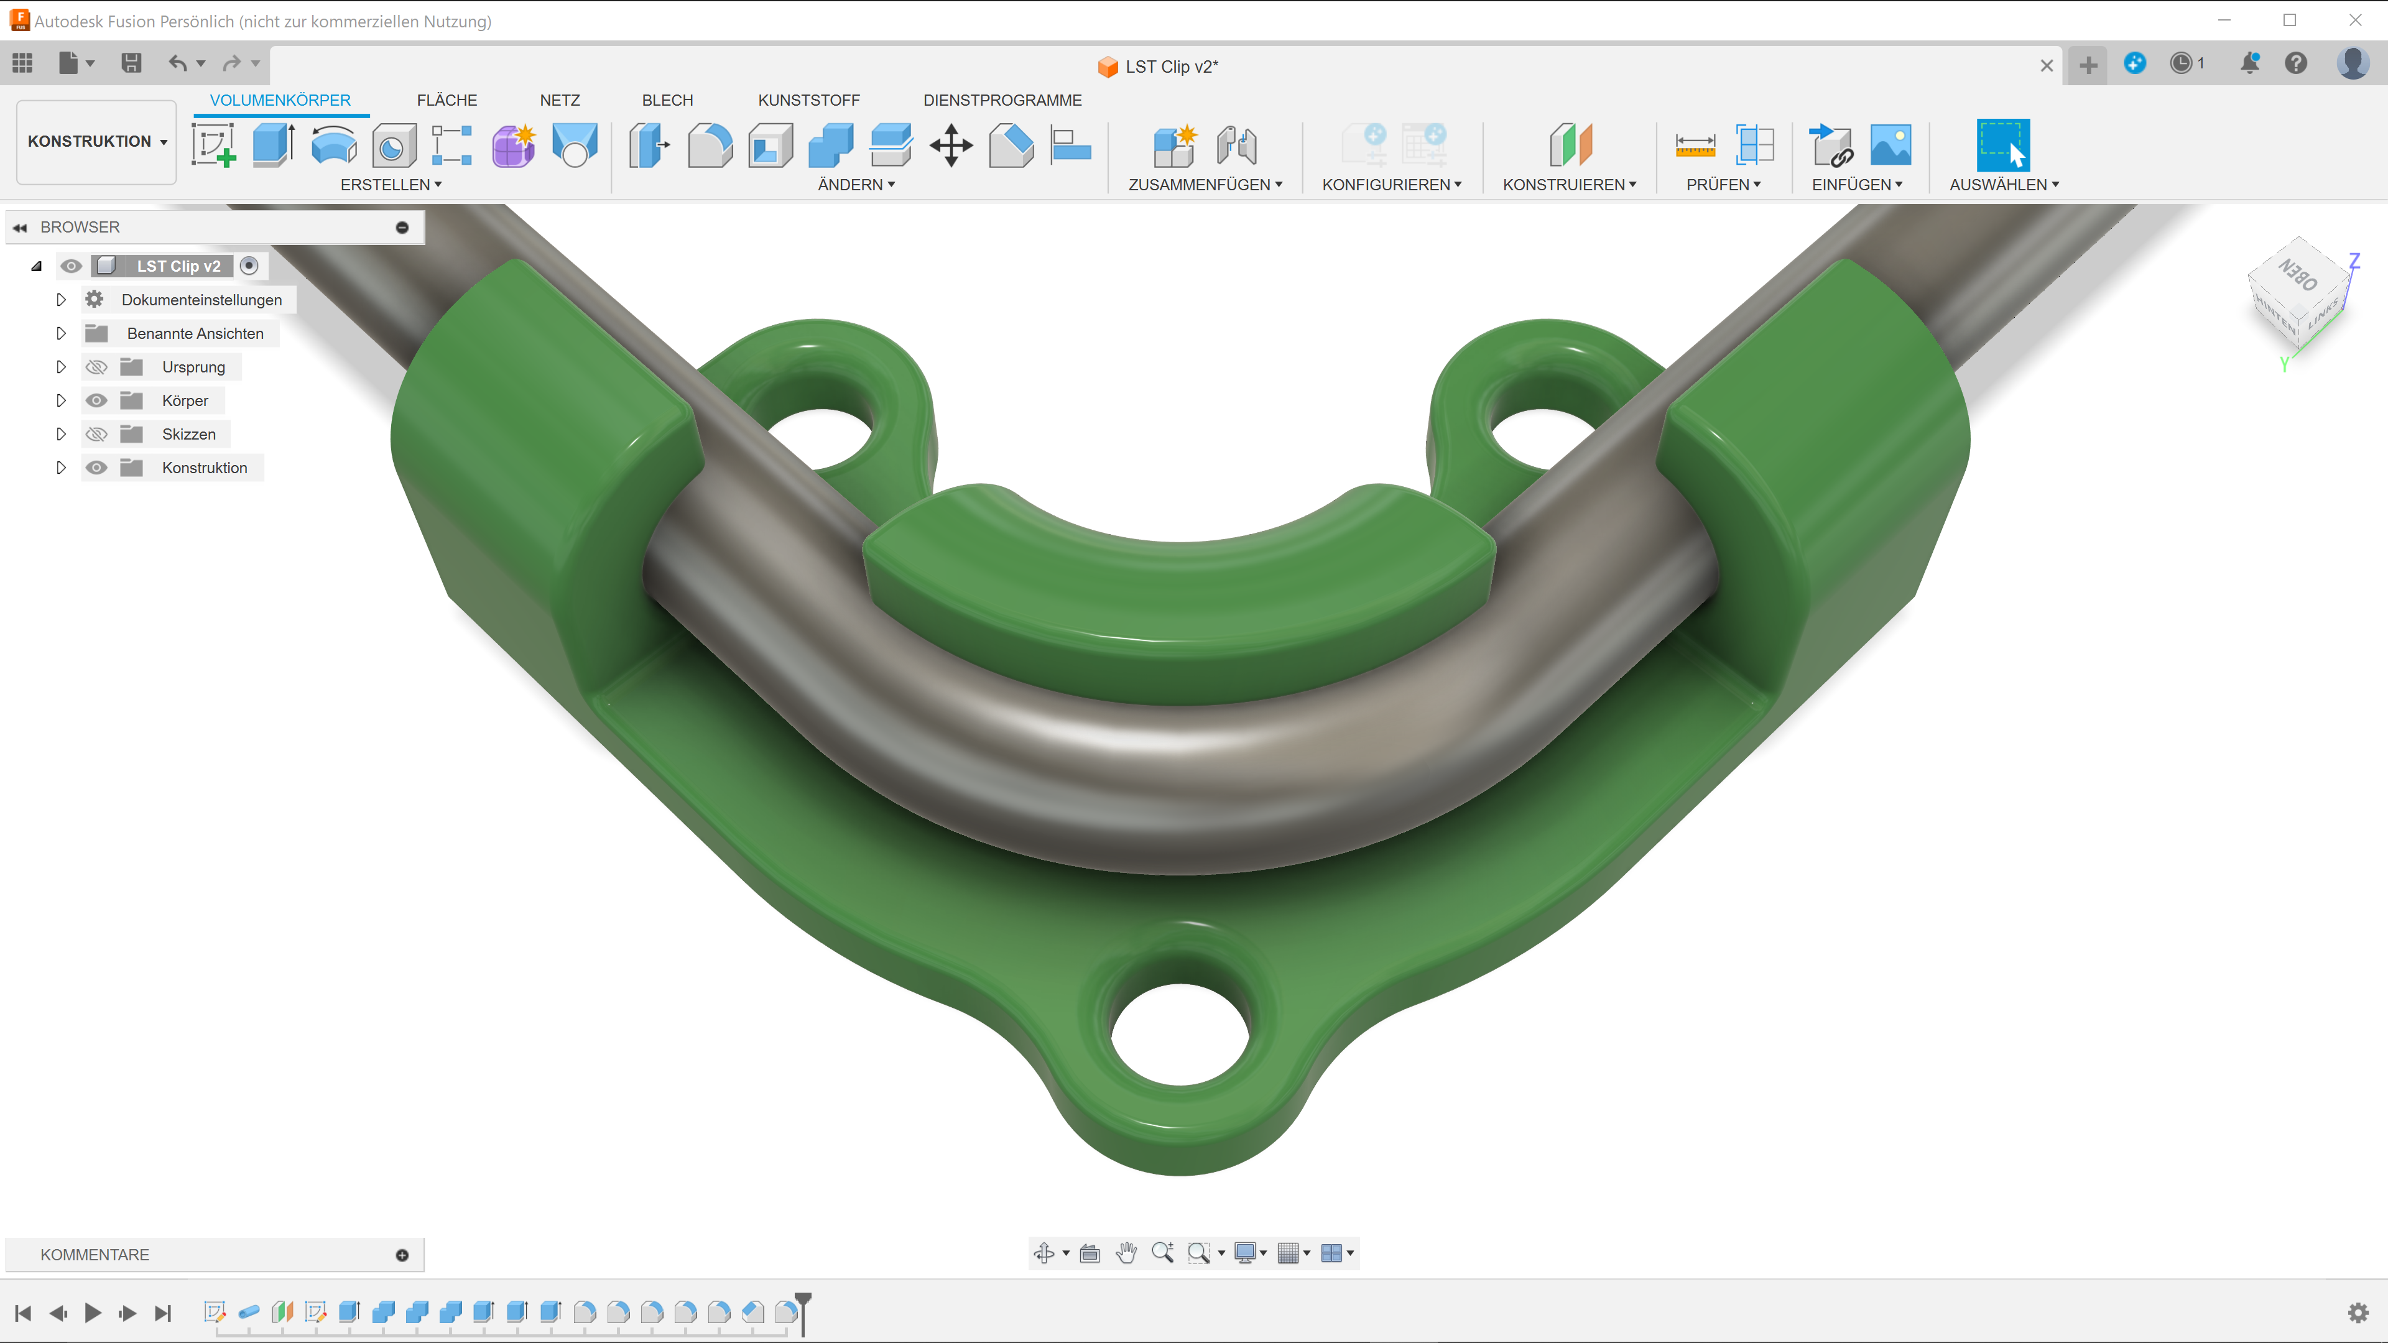
Task: Hide the Körper folder in the browser
Action: click(x=96, y=400)
